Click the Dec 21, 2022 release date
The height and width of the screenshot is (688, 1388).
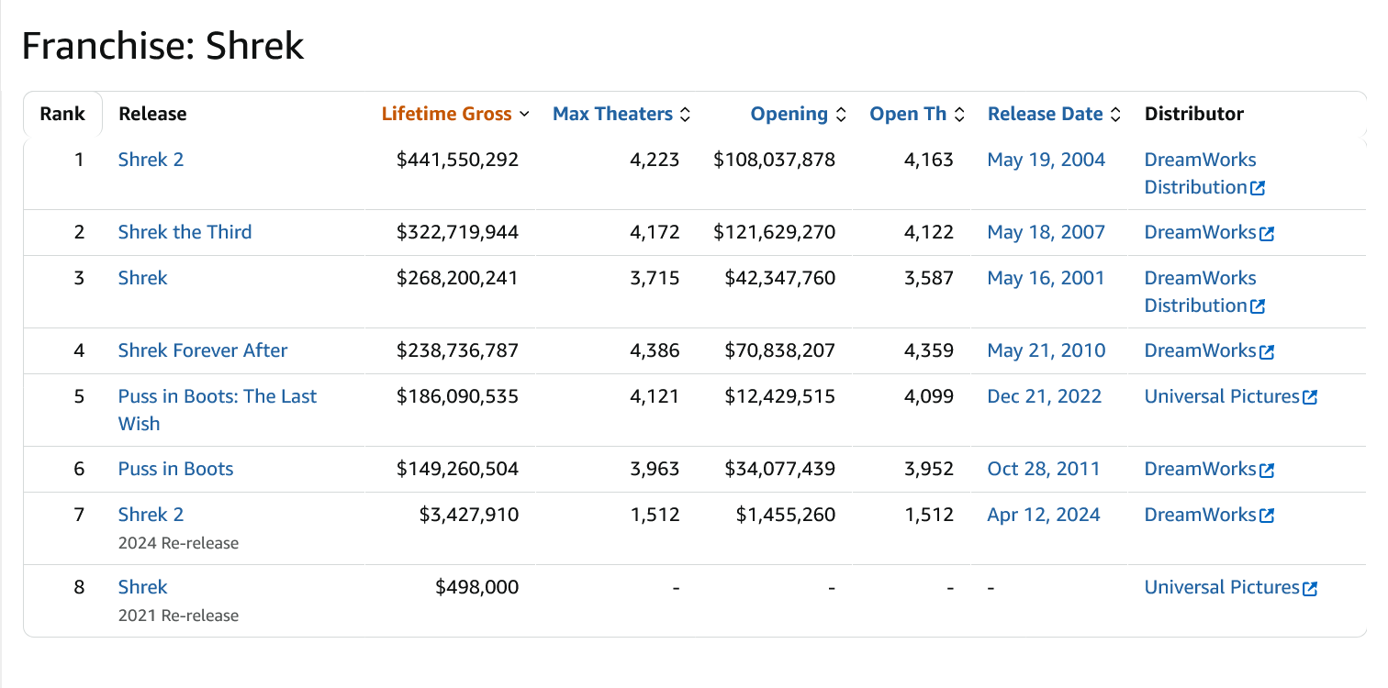[1044, 396]
